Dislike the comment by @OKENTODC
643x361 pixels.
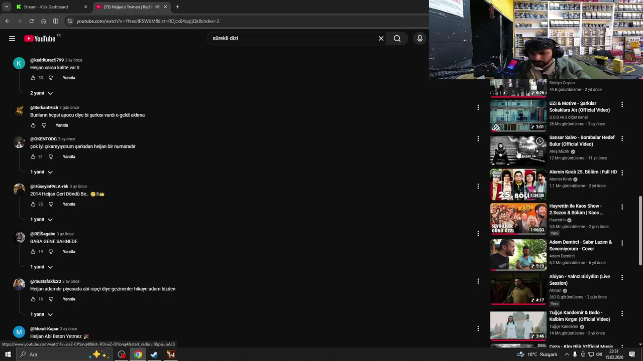51,157
